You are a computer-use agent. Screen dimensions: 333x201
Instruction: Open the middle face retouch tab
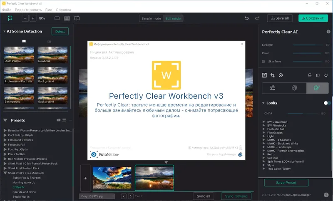tap(295, 88)
